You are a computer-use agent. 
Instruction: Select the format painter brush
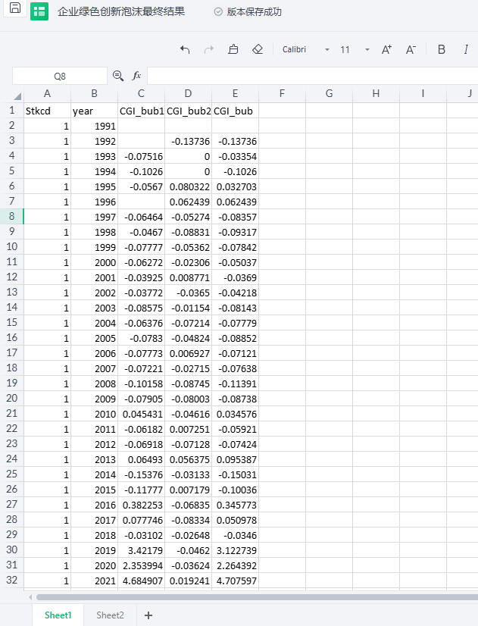point(233,49)
